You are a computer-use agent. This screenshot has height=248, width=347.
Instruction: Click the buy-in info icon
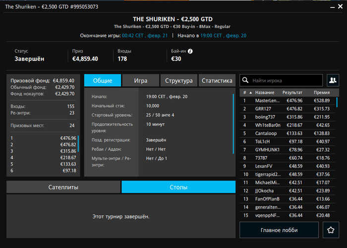(190, 51)
